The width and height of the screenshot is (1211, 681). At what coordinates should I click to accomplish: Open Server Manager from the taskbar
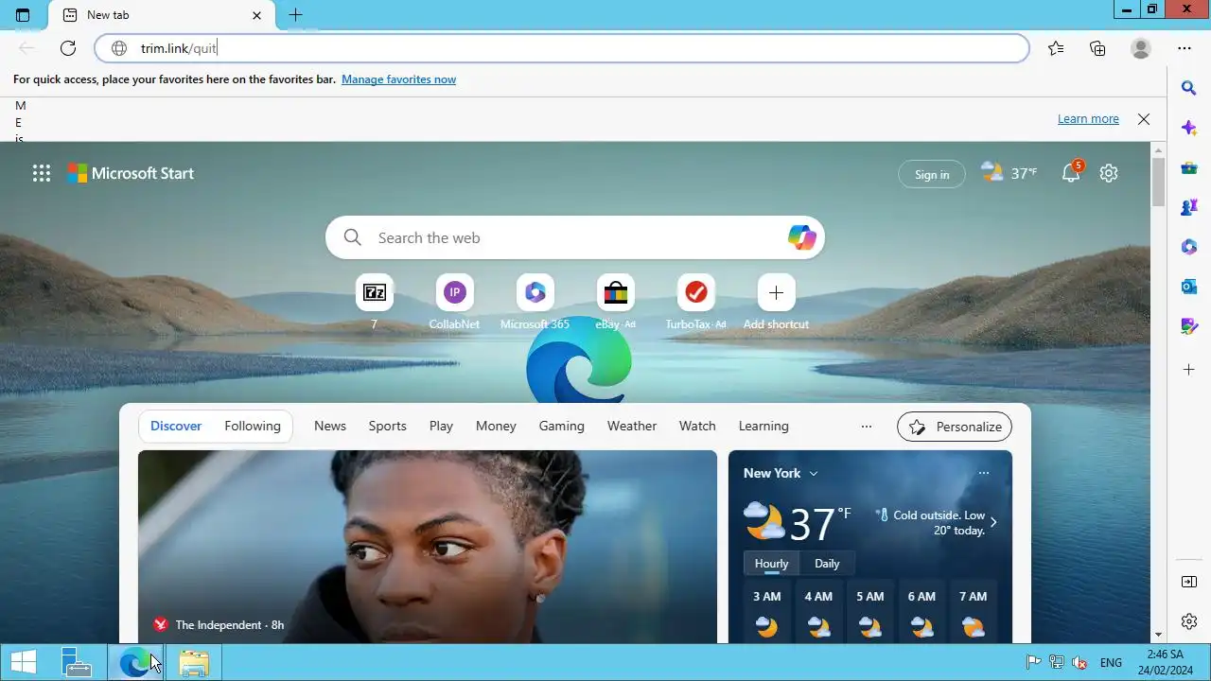[x=77, y=662]
